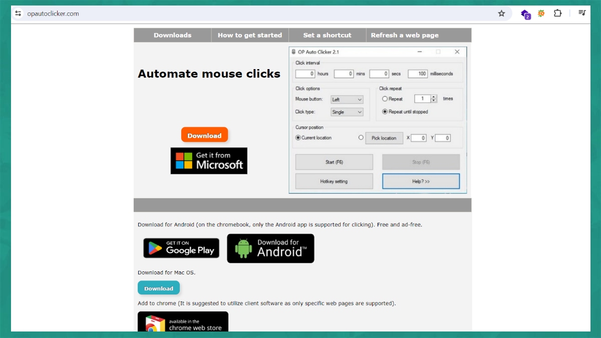Open the media control icon in the toolbar
601x338 pixels.
pos(581,14)
